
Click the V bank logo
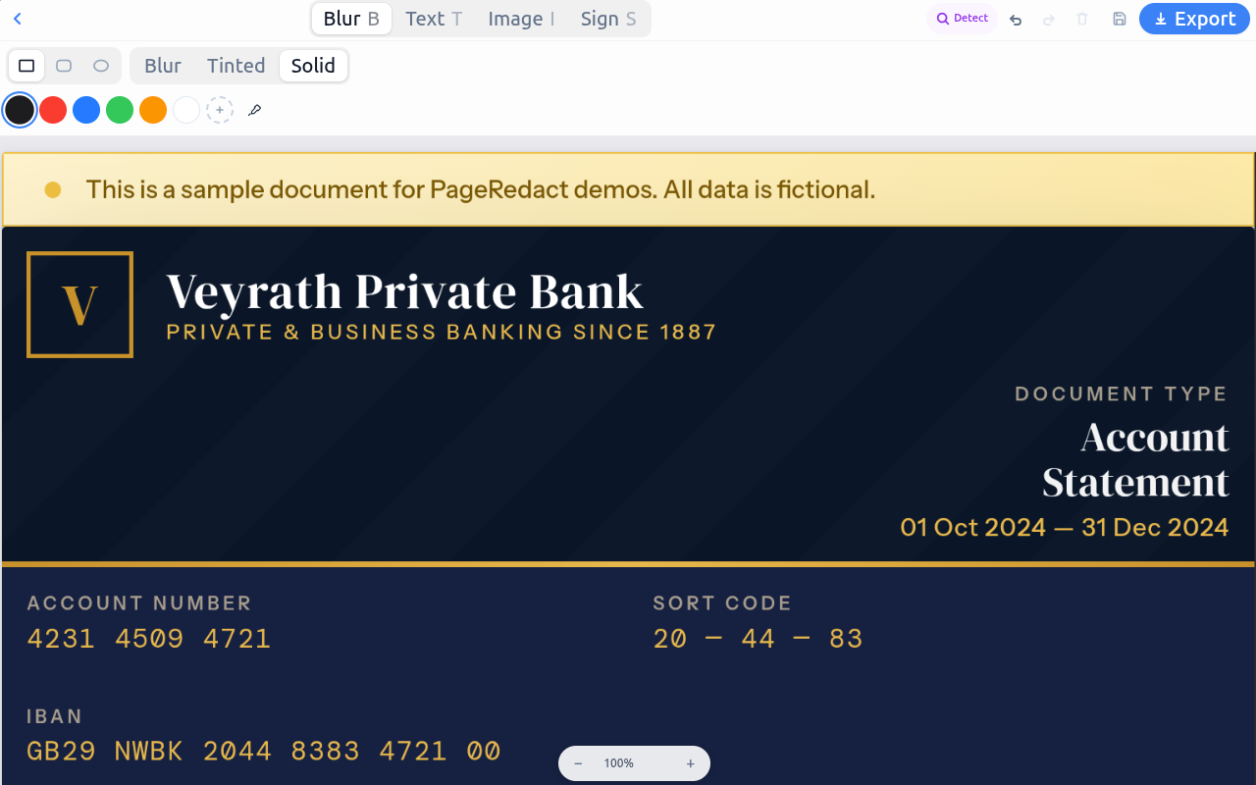click(79, 304)
